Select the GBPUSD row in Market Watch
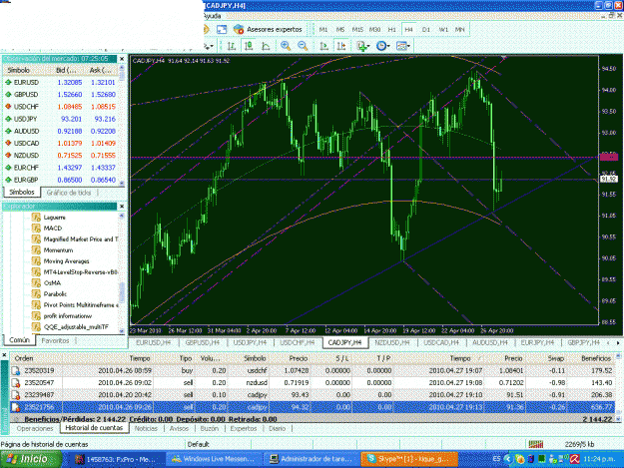 coord(61,95)
